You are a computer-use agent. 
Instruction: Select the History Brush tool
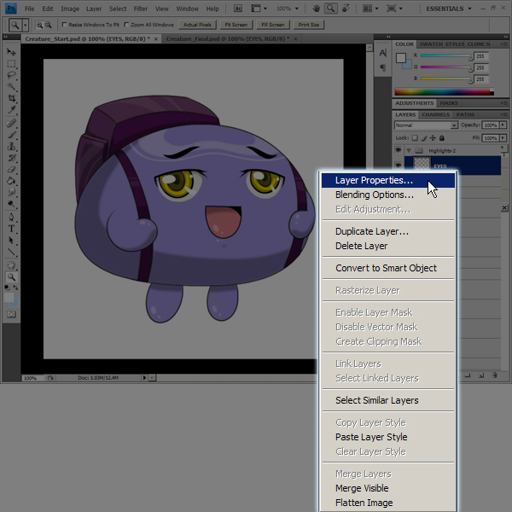(11, 158)
